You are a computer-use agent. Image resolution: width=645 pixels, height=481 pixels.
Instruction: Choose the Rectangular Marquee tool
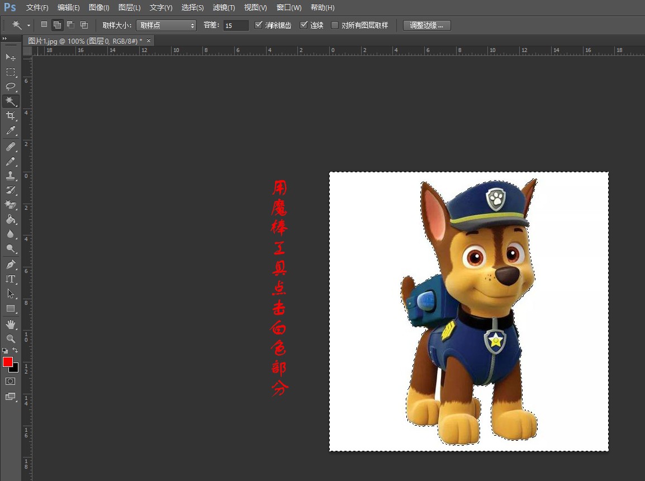click(10, 72)
